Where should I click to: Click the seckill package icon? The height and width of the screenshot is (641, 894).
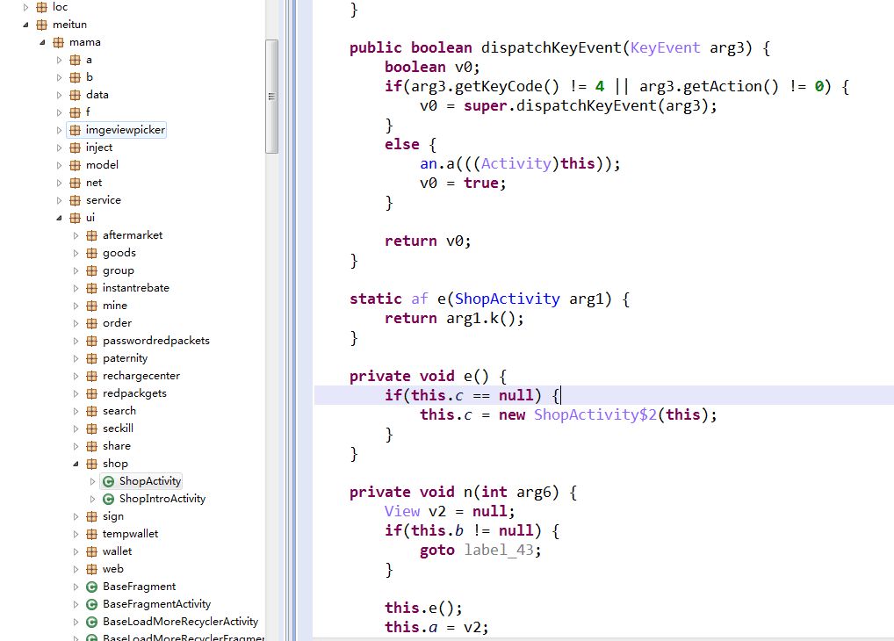[91, 429]
